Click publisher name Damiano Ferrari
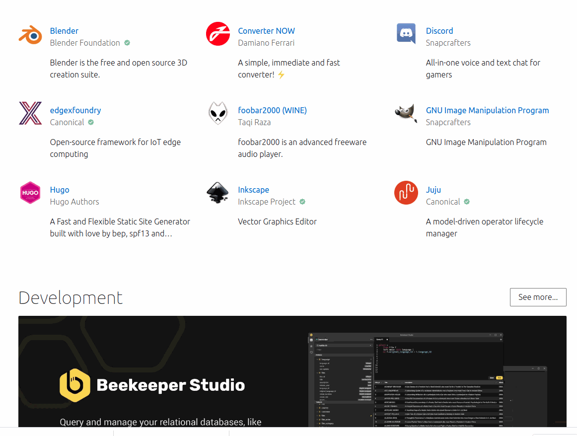Viewport: 577px width, 436px height. point(266,43)
